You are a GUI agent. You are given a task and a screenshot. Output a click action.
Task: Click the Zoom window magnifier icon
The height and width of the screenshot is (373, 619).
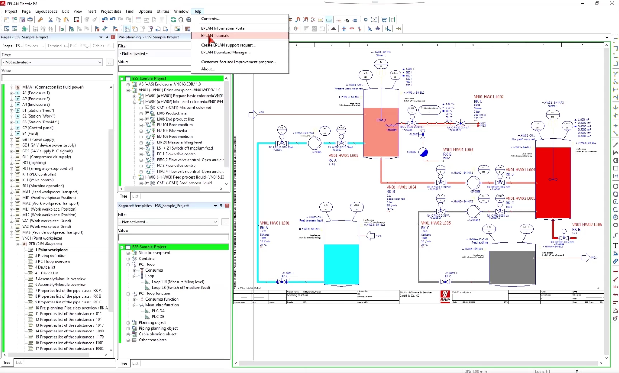[181, 20]
